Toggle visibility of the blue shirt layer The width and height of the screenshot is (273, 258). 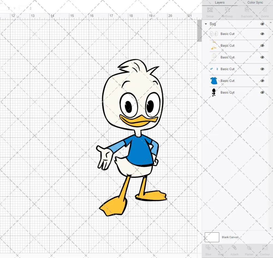(262, 81)
